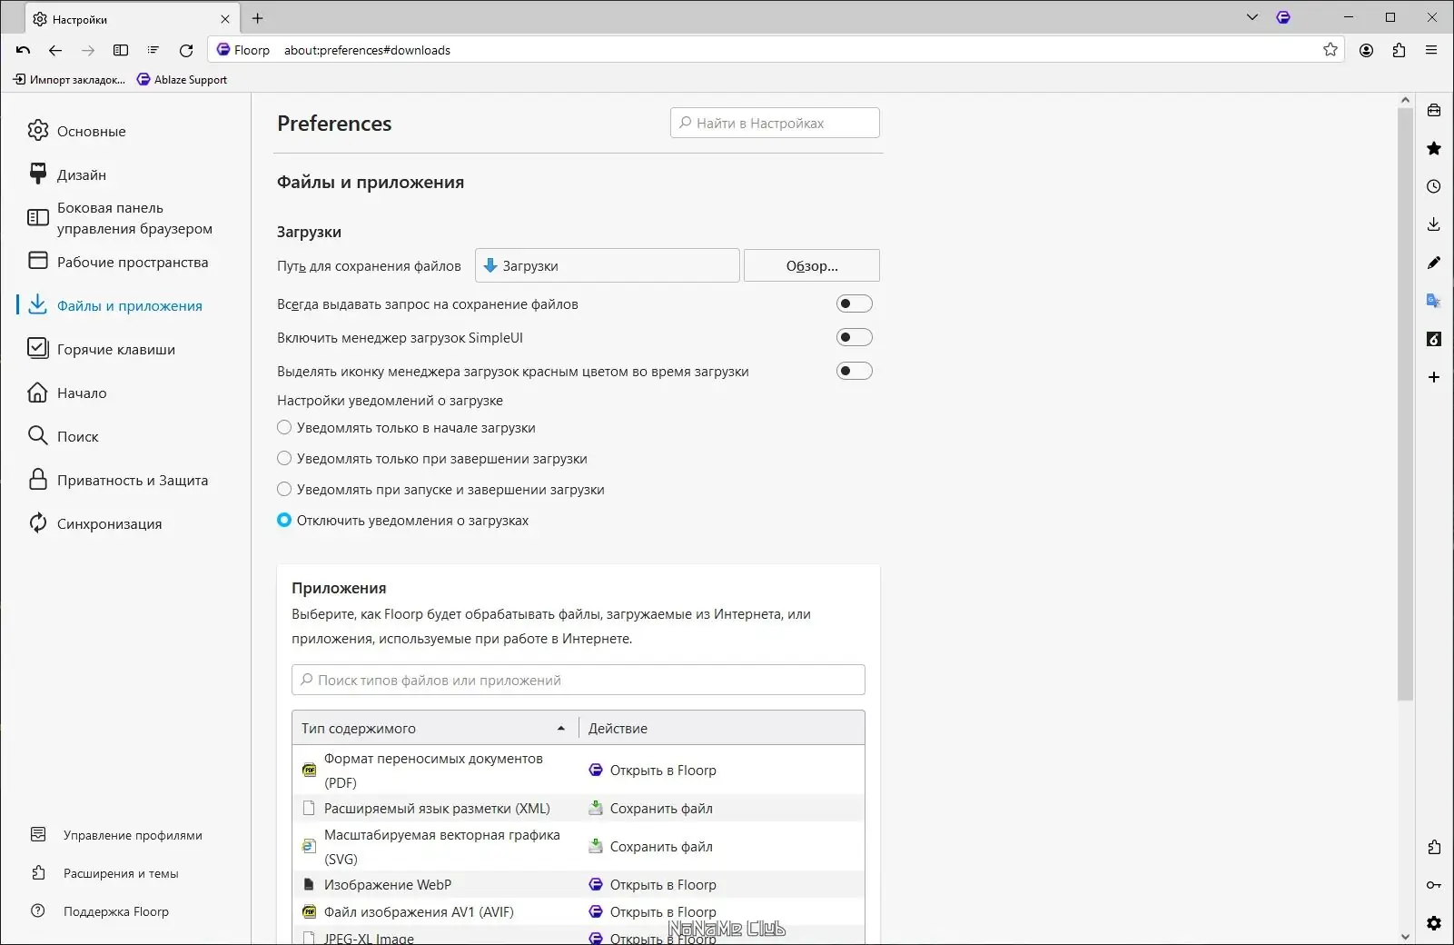The height and width of the screenshot is (945, 1454).
Task: Click the page's vertical scrollbar thumb
Action: (1405, 400)
